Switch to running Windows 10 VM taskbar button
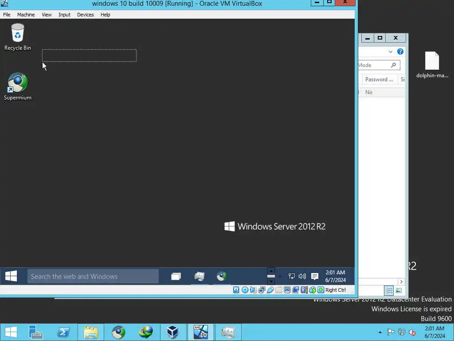Image resolution: width=454 pixels, height=341 pixels. (x=201, y=332)
